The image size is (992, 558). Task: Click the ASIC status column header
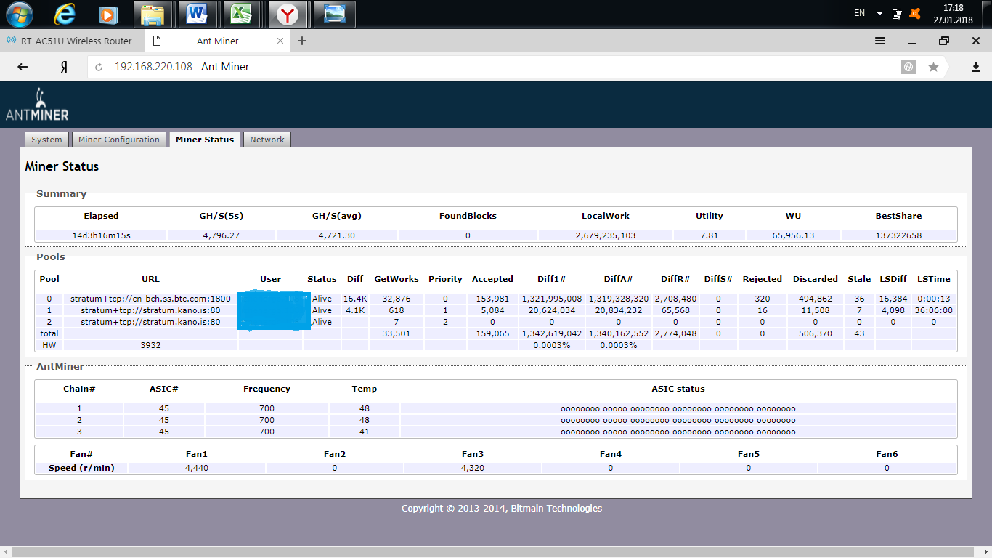point(678,389)
